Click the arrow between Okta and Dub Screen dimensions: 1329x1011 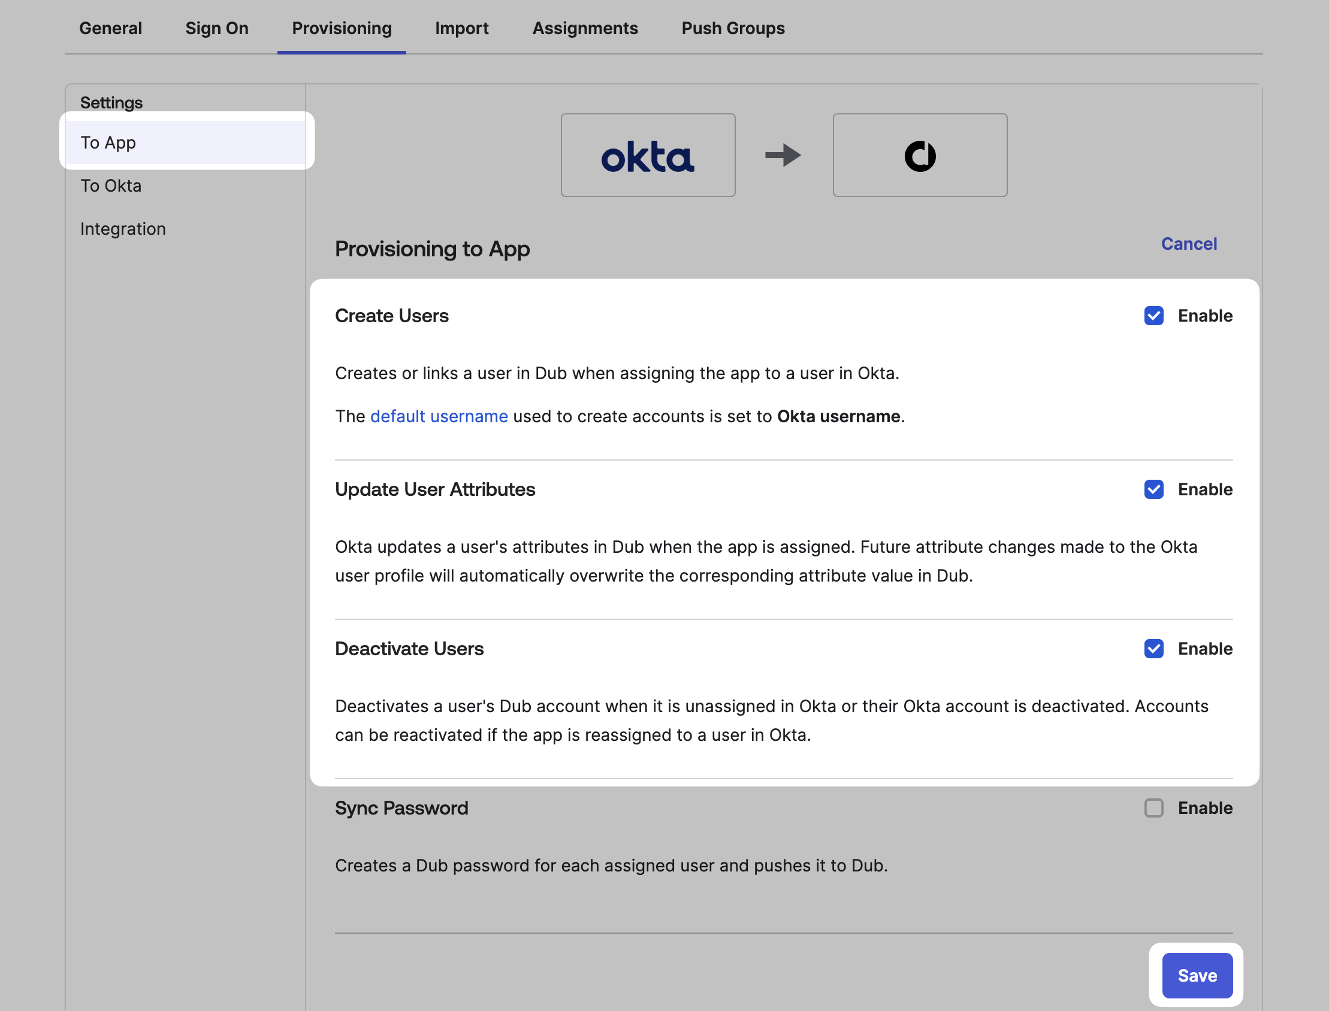click(783, 155)
